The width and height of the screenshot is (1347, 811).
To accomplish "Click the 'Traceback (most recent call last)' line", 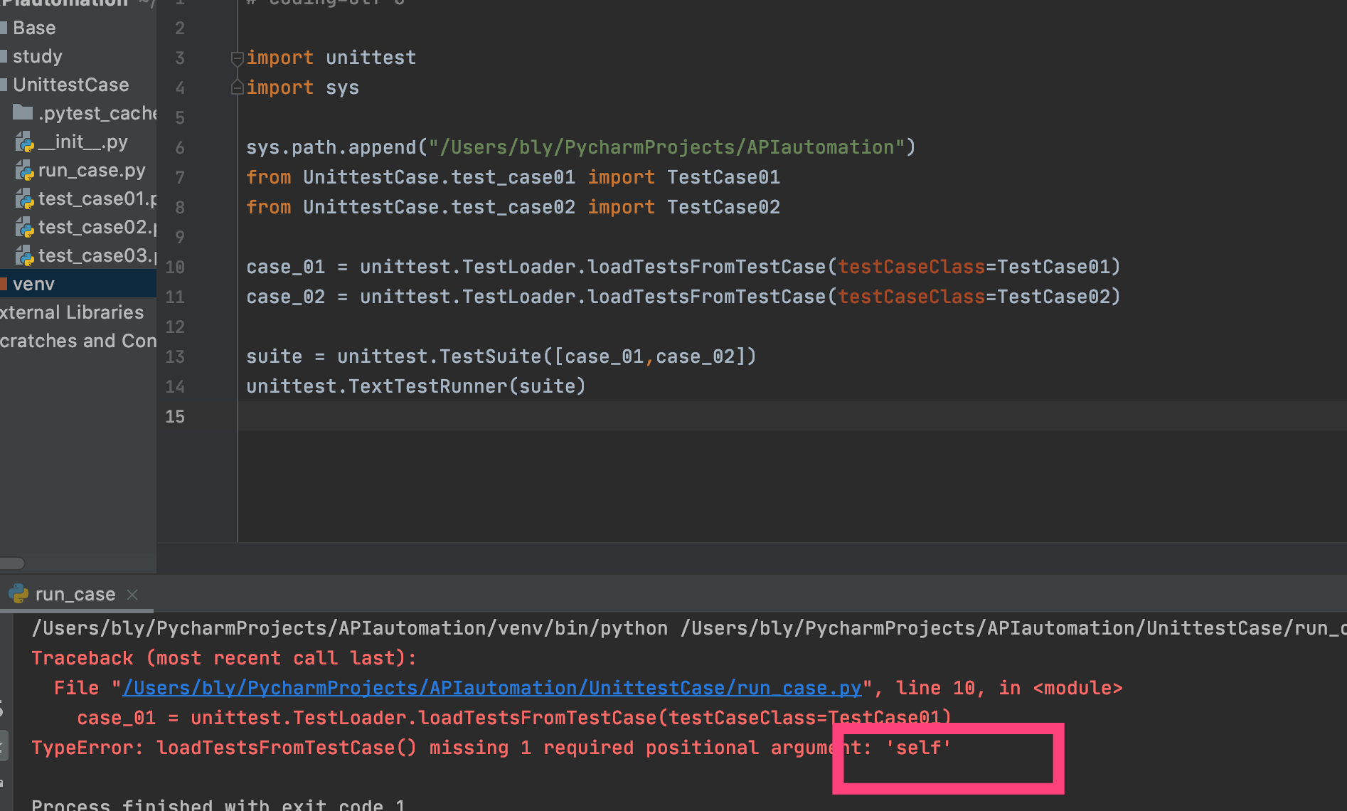I will coord(224,658).
